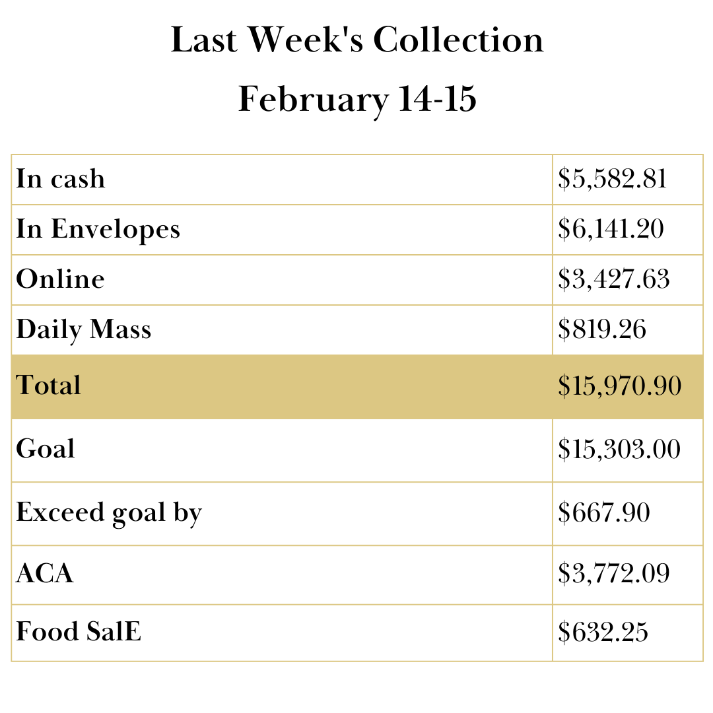Click the highlighted "Total" label

[x=49, y=386]
